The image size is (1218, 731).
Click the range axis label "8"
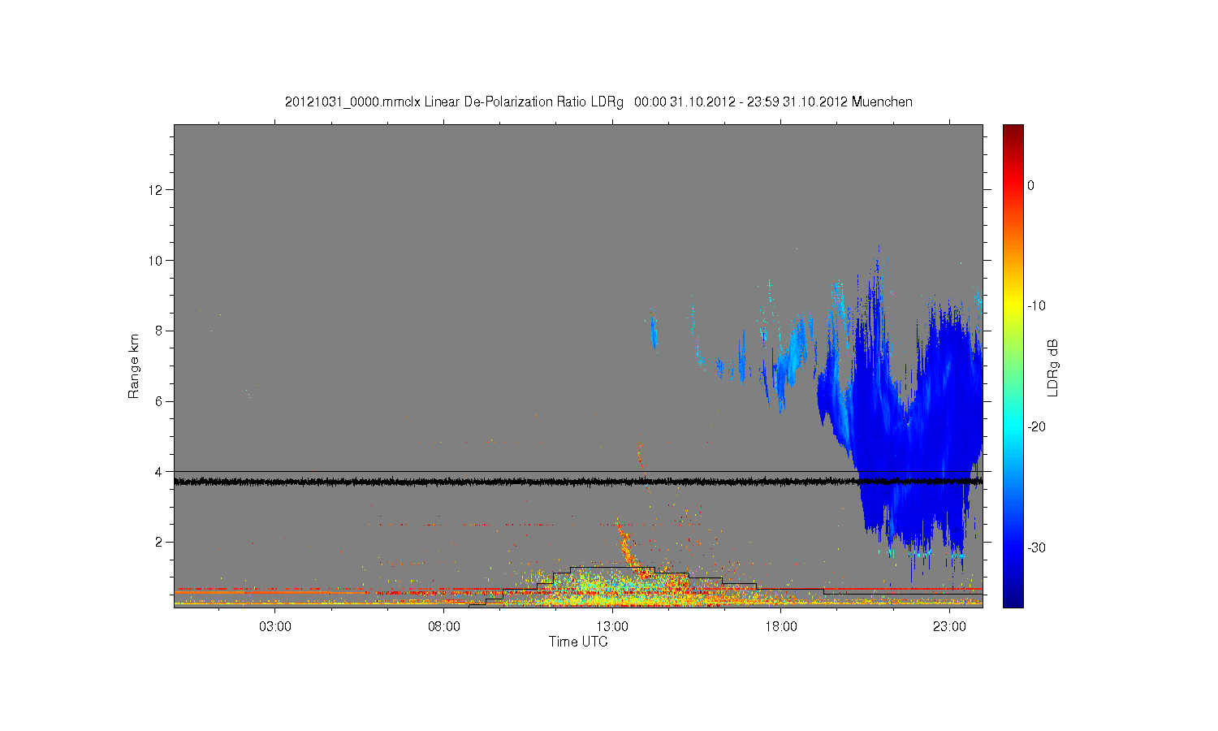160,331
